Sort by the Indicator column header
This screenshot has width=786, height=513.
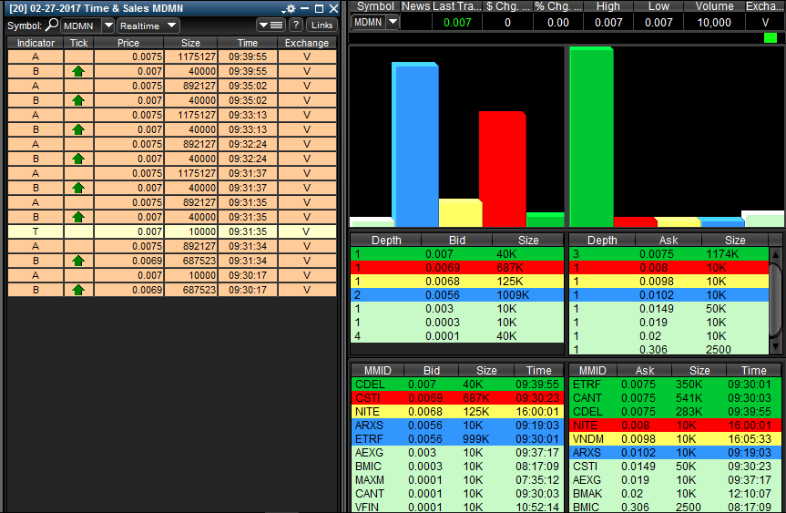click(36, 43)
